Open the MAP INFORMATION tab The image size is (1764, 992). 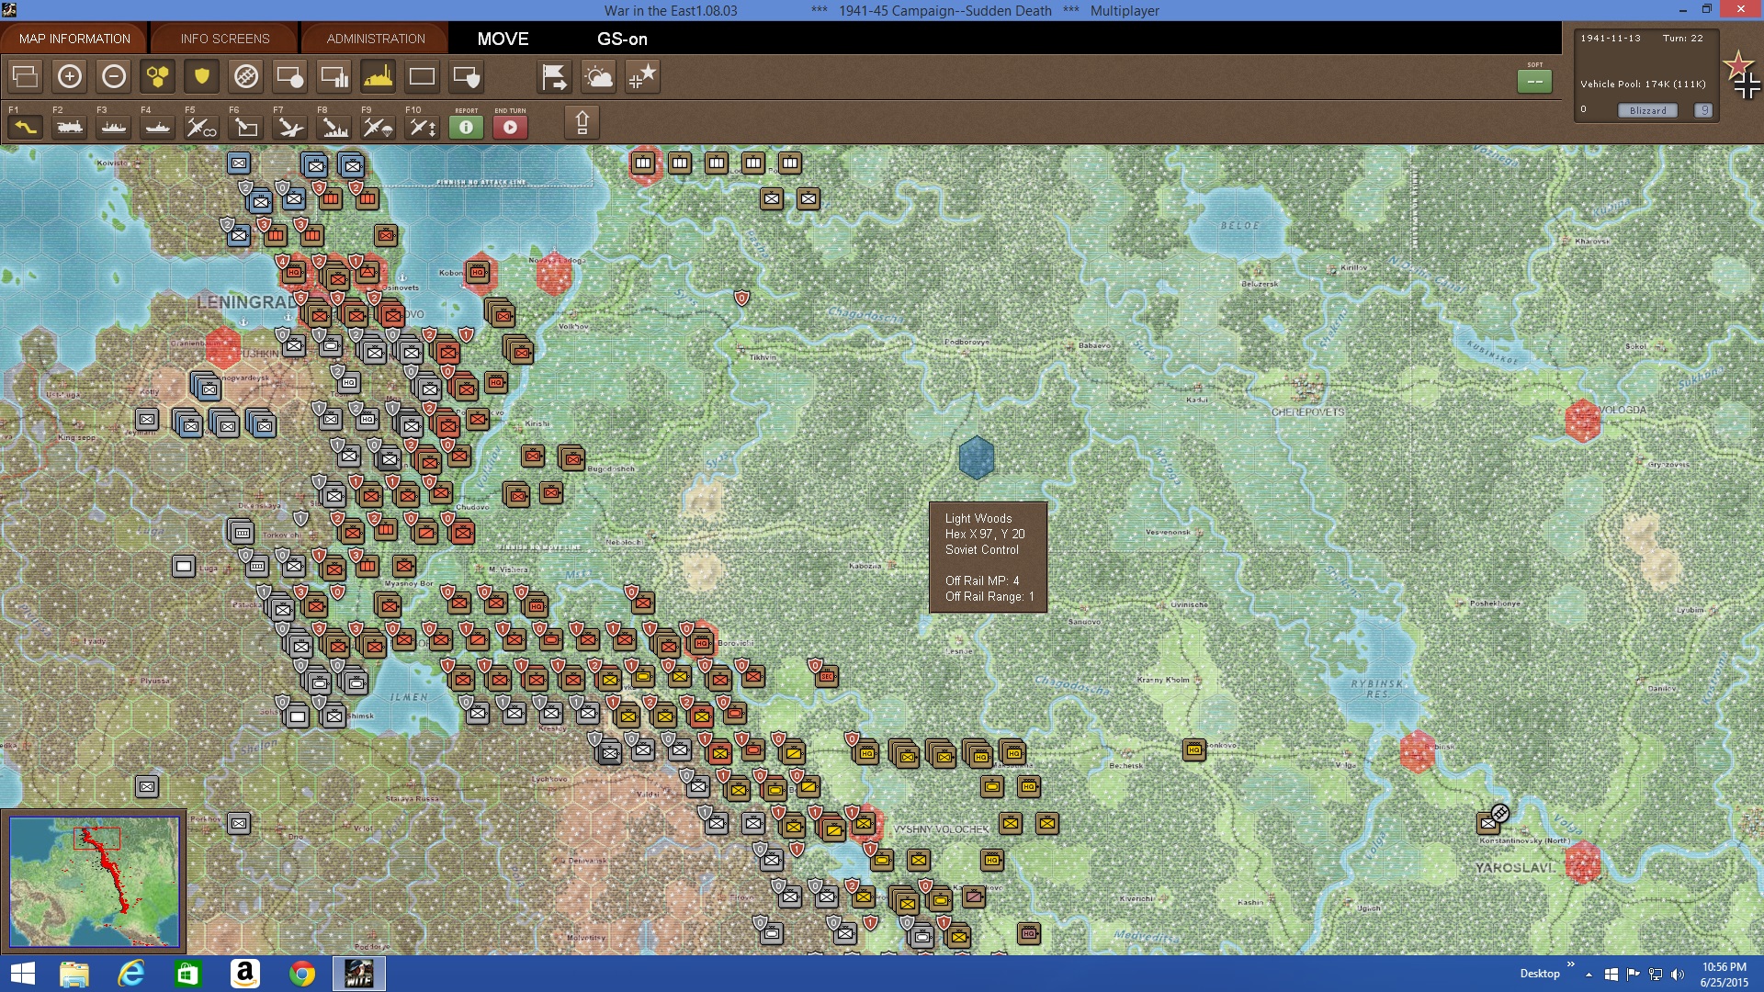click(74, 39)
